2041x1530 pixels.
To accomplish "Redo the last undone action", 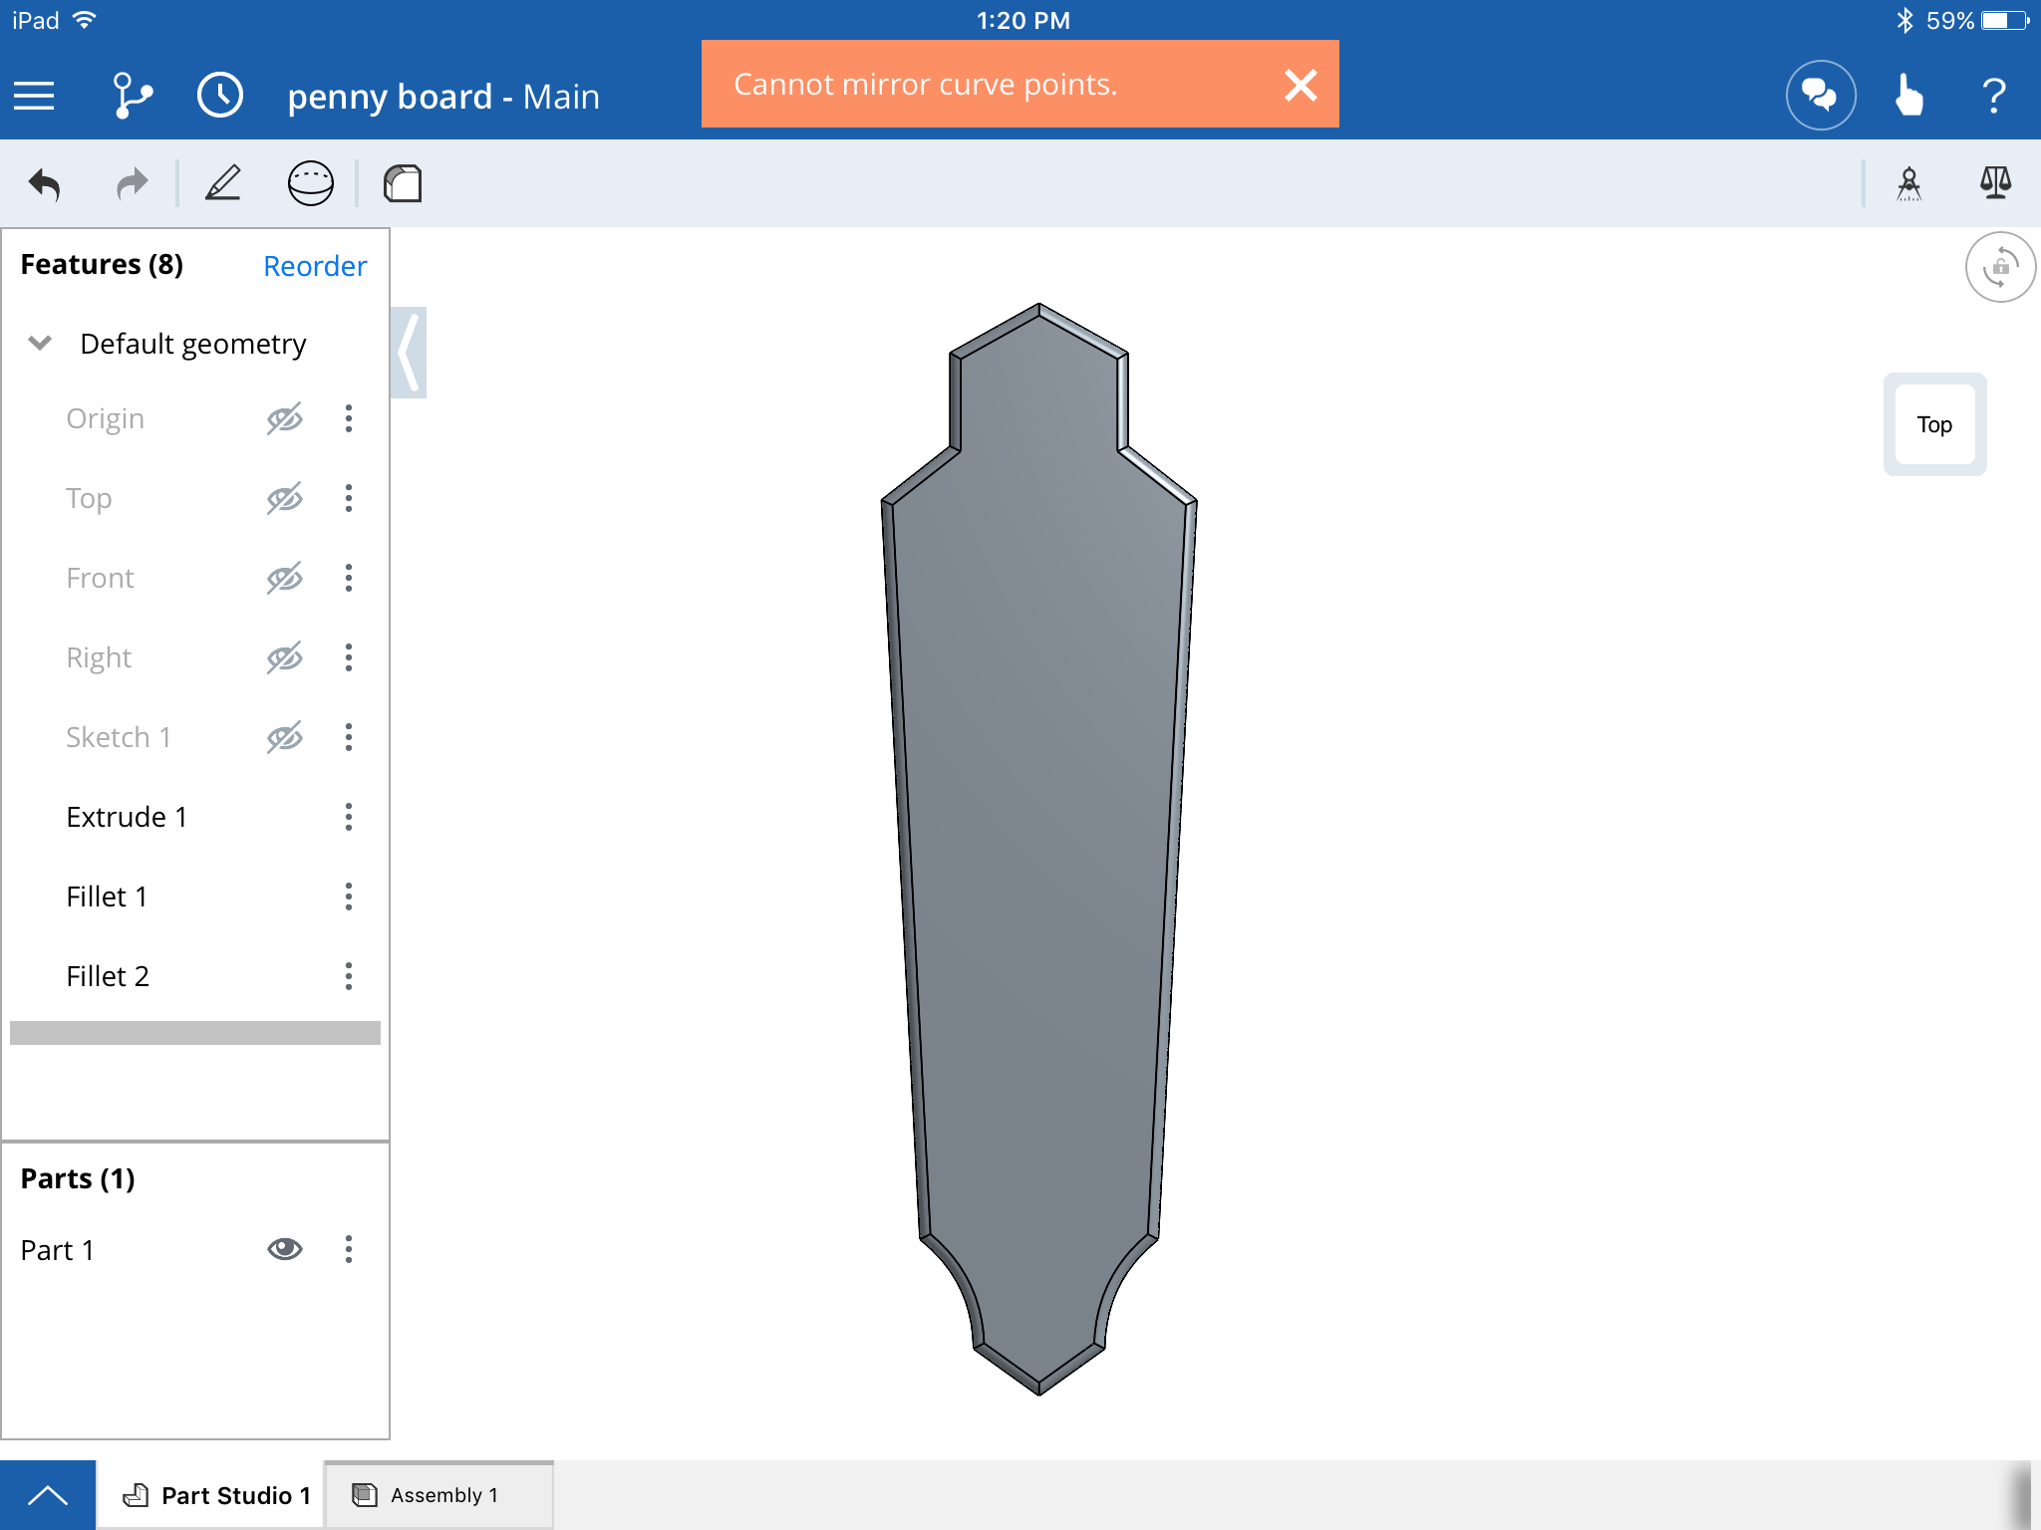I will (x=132, y=183).
